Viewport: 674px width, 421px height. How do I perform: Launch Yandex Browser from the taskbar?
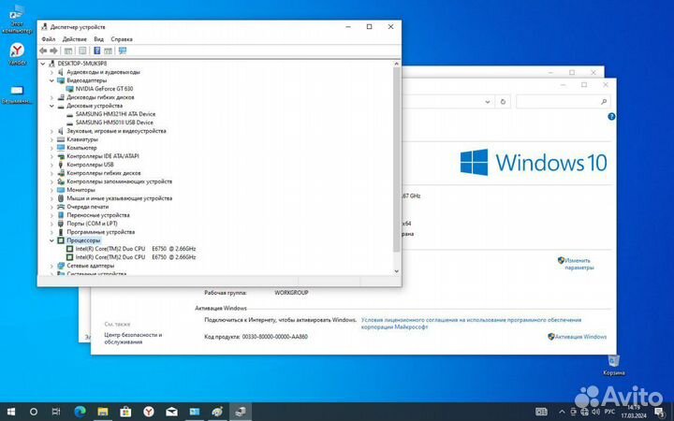(x=149, y=411)
